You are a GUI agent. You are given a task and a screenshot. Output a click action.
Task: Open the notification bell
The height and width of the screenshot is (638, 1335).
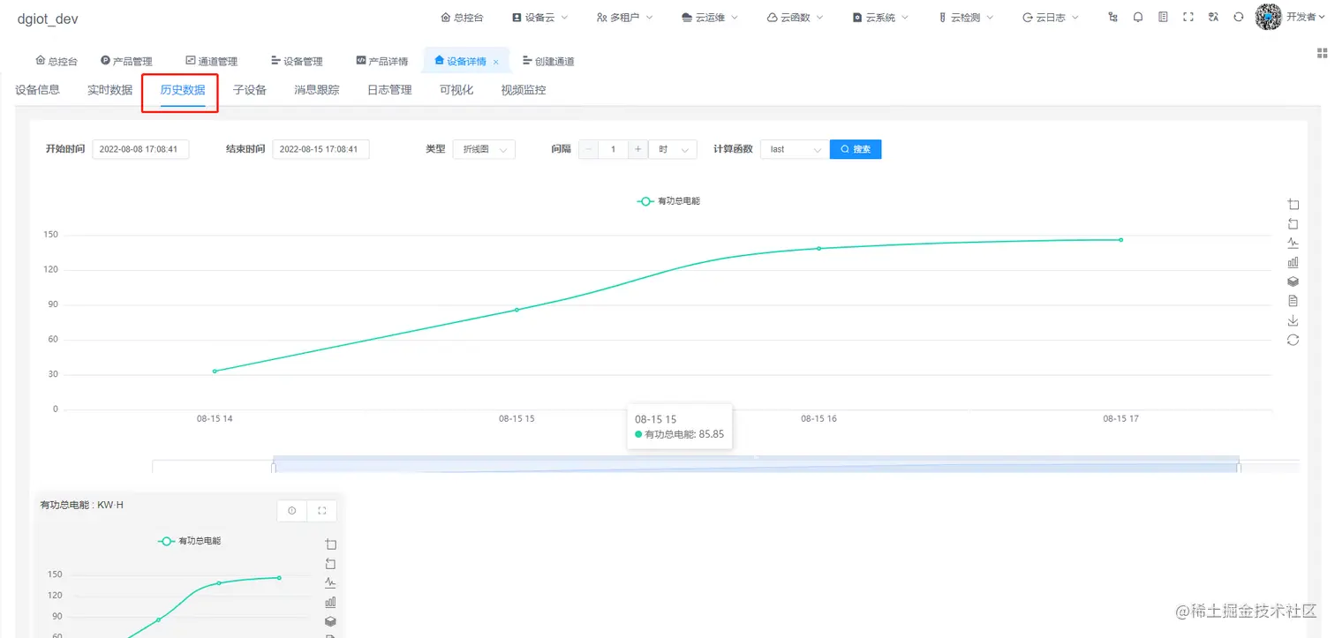(x=1138, y=17)
